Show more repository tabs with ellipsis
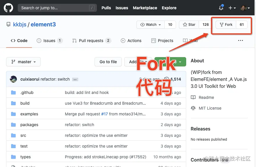This screenshot has height=167, width=256. tap(241, 41)
